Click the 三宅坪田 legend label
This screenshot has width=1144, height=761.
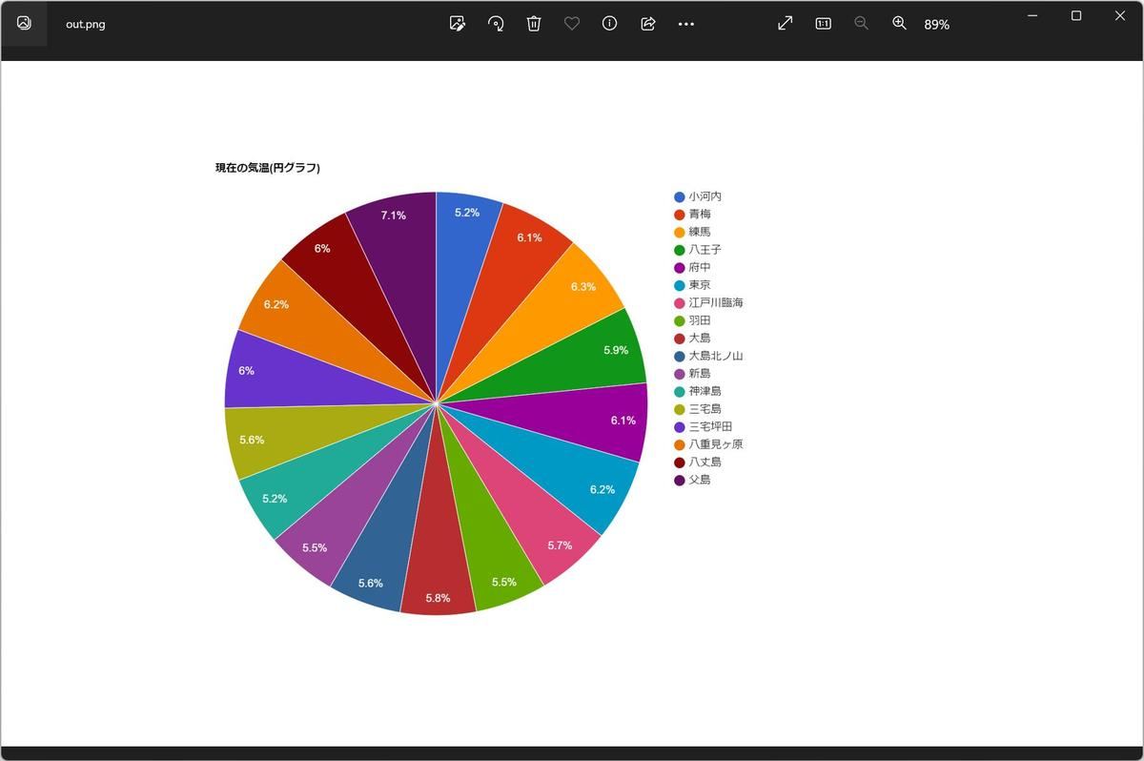click(711, 426)
